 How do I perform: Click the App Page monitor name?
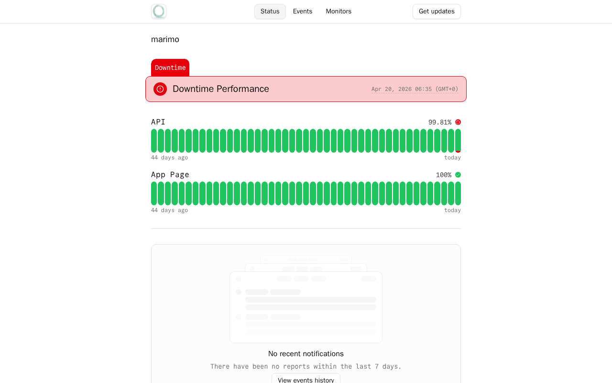[x=170, y=175]
